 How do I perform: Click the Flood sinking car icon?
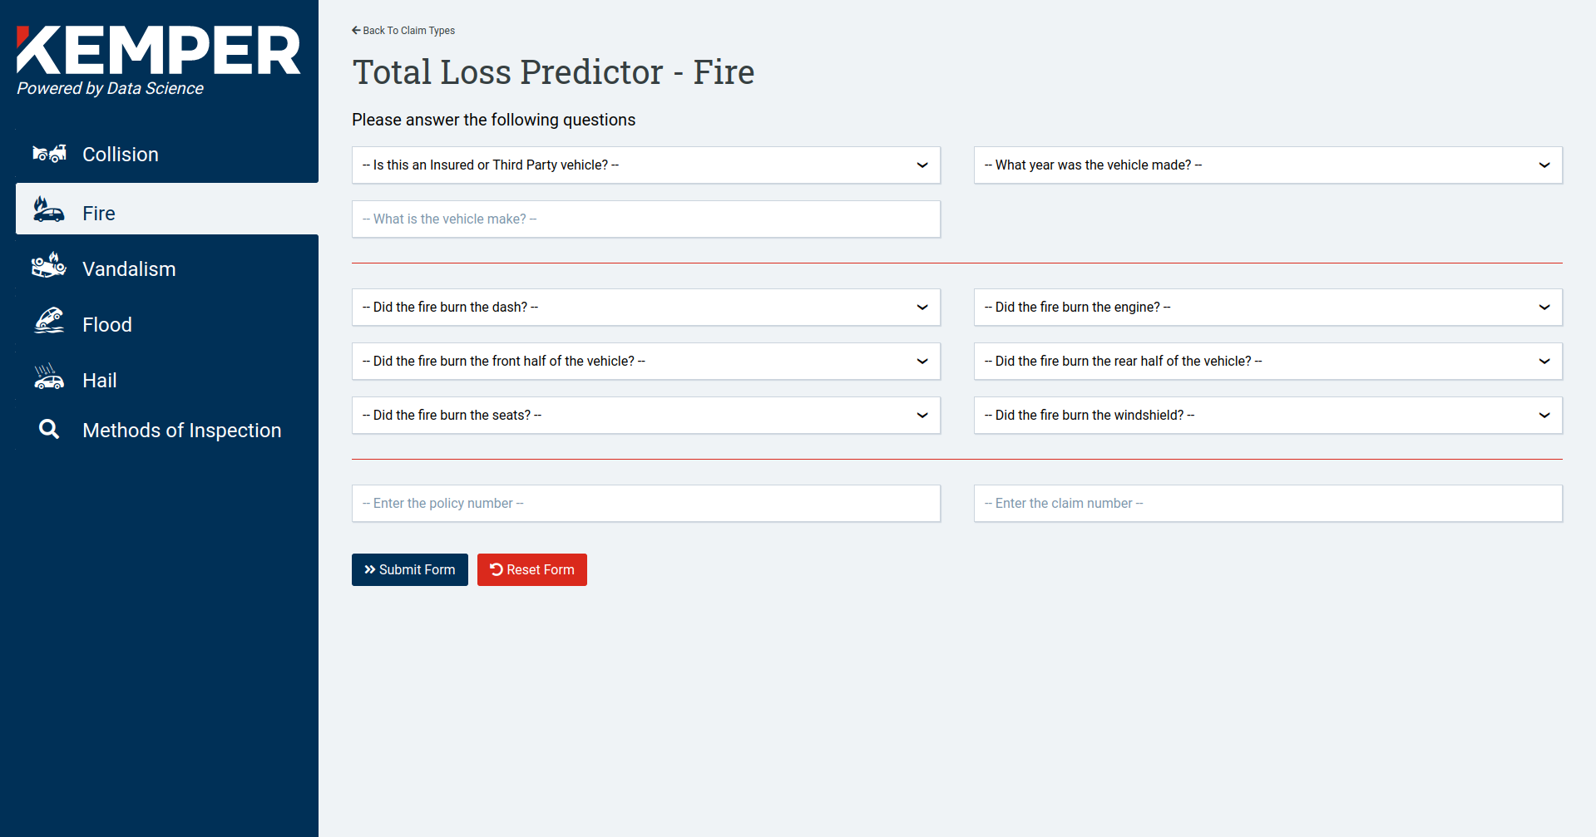point(49,322)
